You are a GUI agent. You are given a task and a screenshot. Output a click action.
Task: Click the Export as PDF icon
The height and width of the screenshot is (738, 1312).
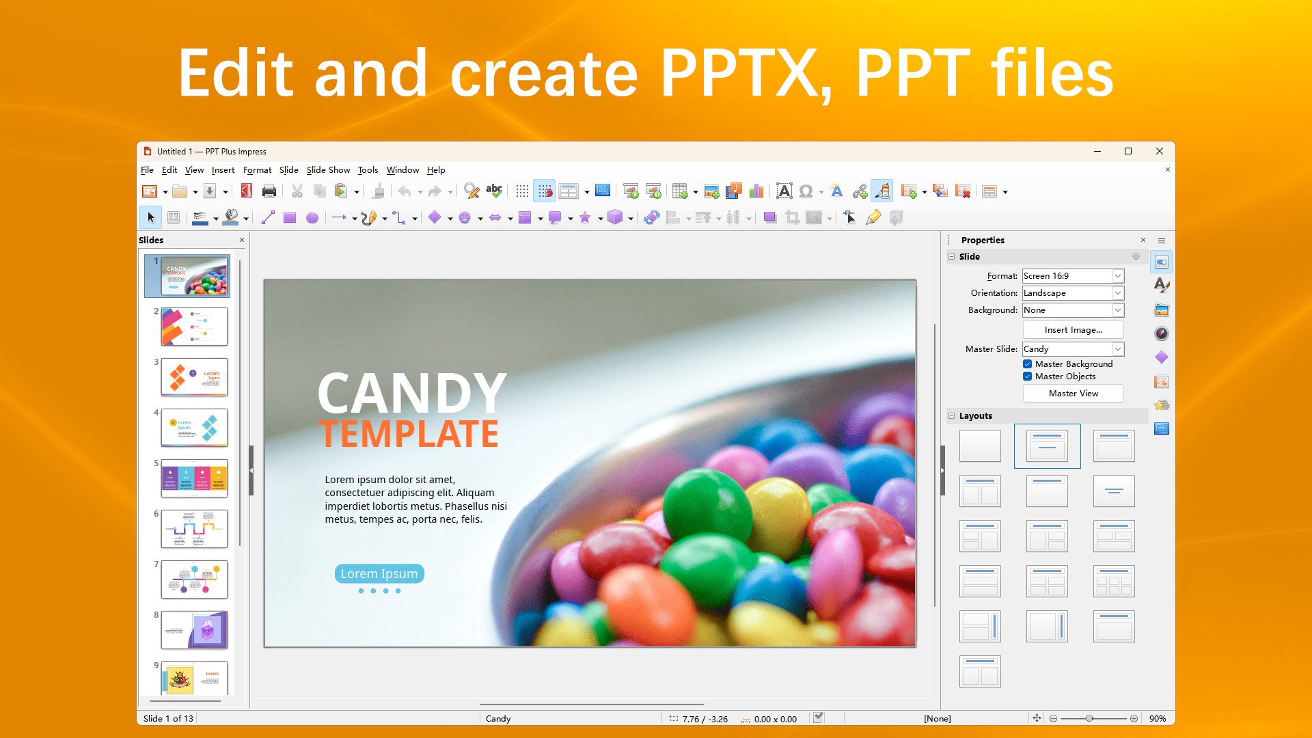click(247, 191)
